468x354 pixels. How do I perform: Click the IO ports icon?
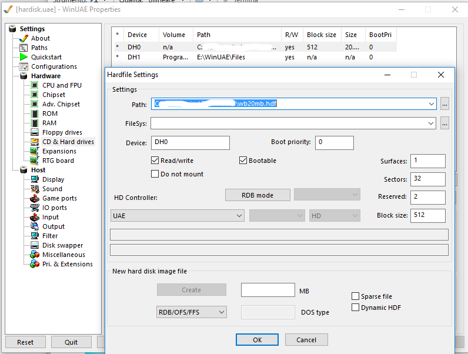[x=35, y=208]
